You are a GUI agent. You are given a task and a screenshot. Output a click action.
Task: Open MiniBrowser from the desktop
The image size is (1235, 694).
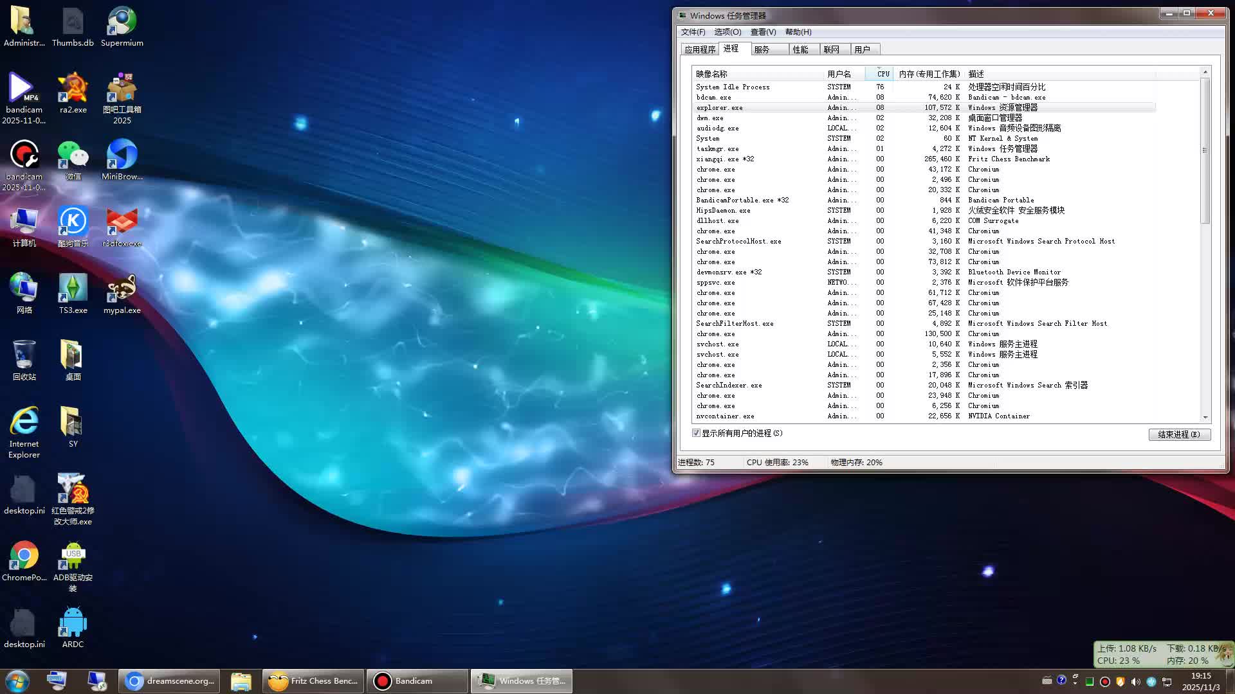pyautogui.click(x=122, y=156)
